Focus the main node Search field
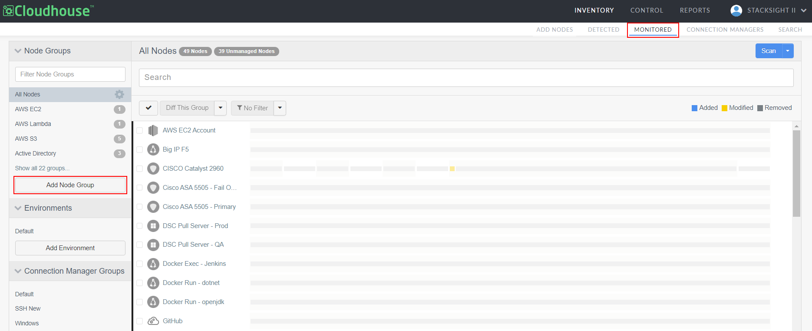Image resolution: width=812 pixels, height=331 pixels. pos(466,77)
